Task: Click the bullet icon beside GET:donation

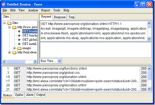Action: click(19, 31)
